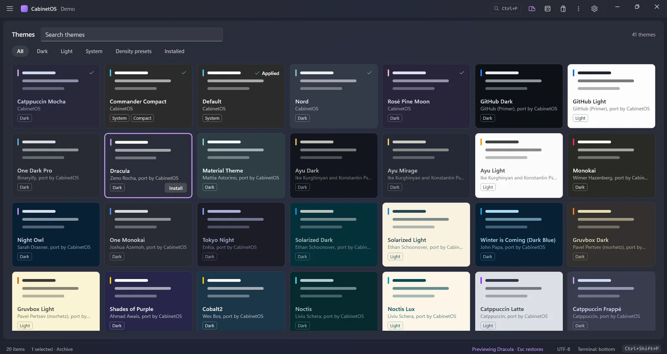Select the Gruvbox Dark theme card
The image size is (667, 354).
pyautogui.click(x=612, y=235)
